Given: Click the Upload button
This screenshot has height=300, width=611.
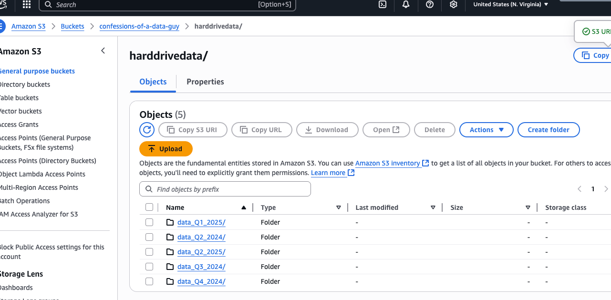Looking at the screenshot, I should [x=166, y=149].
